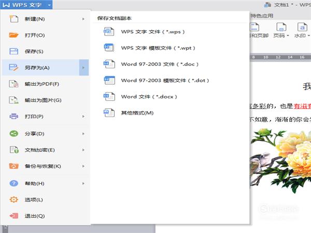
Task: Click the .wpt template file icon
Action: tap(109, 48)
